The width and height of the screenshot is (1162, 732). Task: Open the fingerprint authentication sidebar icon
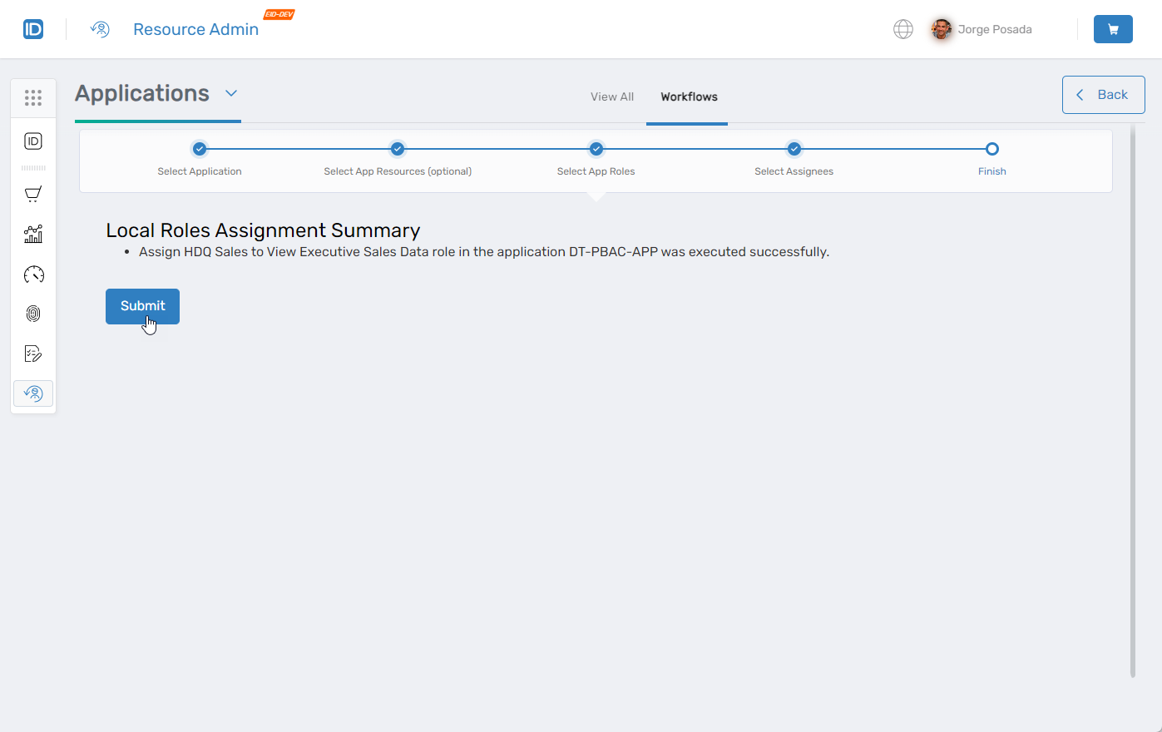point(33,314)
